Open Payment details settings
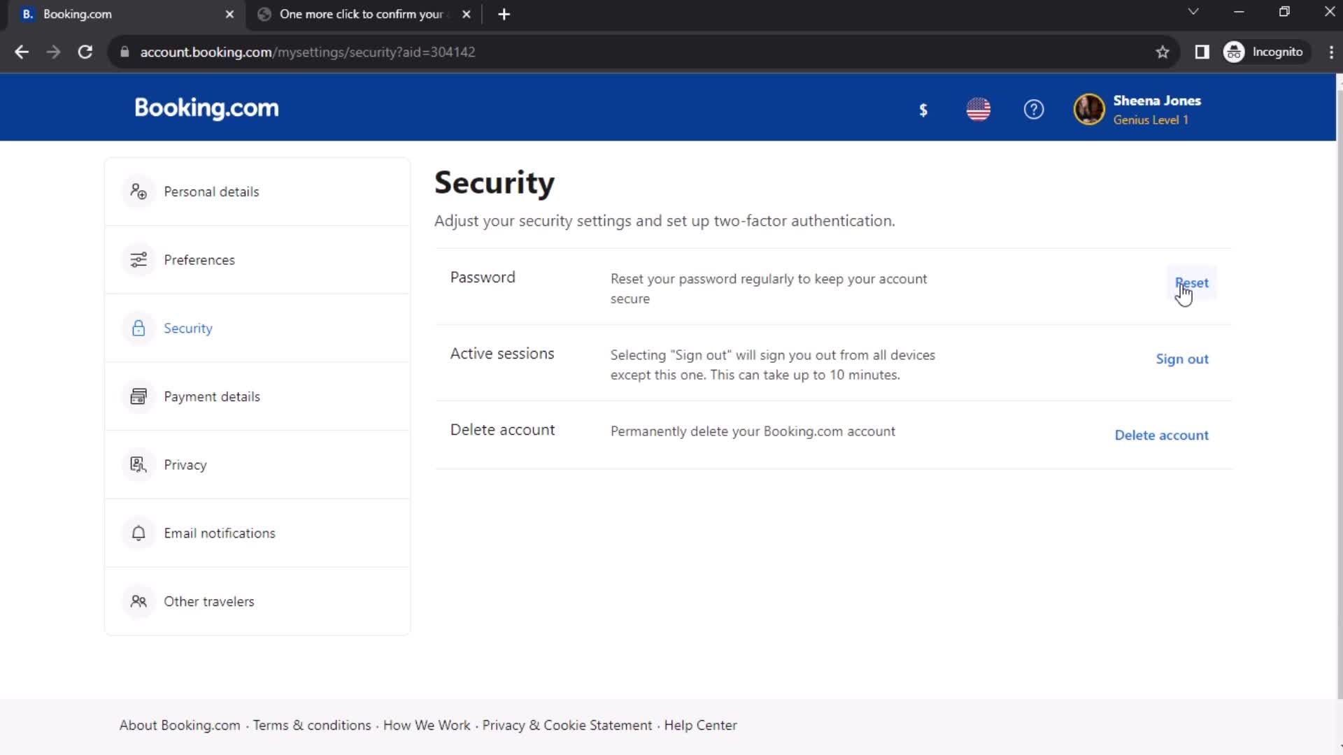Viewport: 1343px width, 755px height. coord(211,396)
